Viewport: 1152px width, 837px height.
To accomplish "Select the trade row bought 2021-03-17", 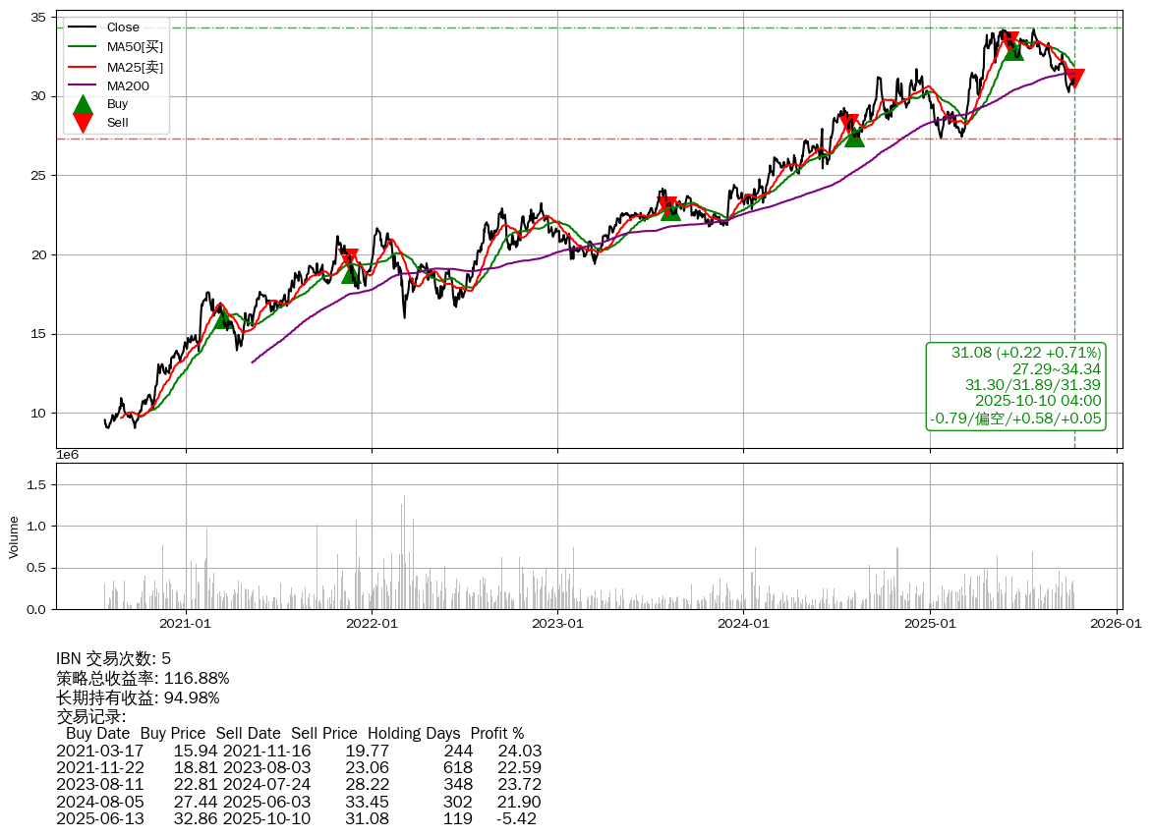I will (299, 752).
